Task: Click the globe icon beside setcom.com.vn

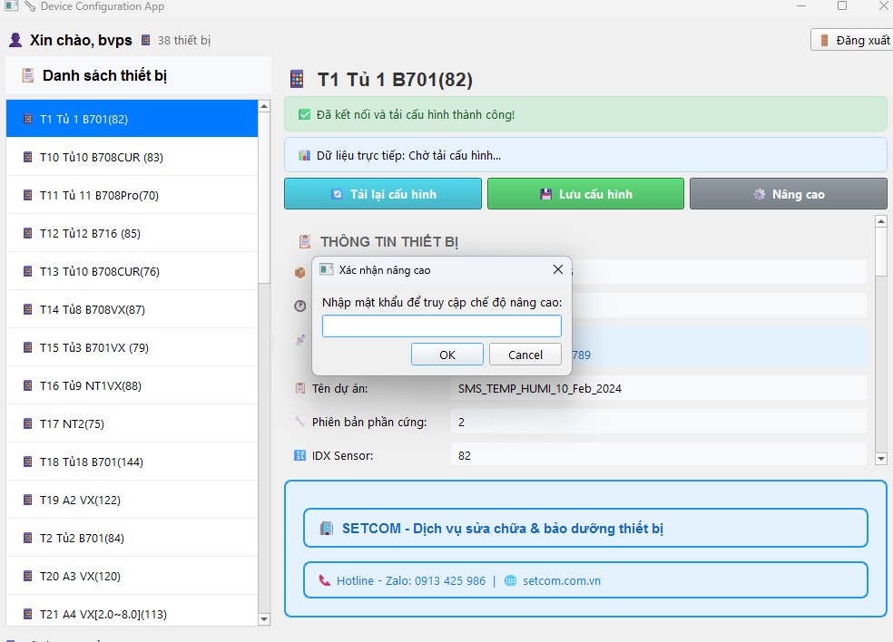Action: 510,580
